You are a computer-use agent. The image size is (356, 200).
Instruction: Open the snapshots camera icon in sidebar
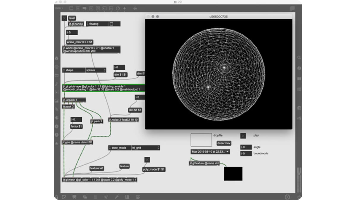[299, 108]
